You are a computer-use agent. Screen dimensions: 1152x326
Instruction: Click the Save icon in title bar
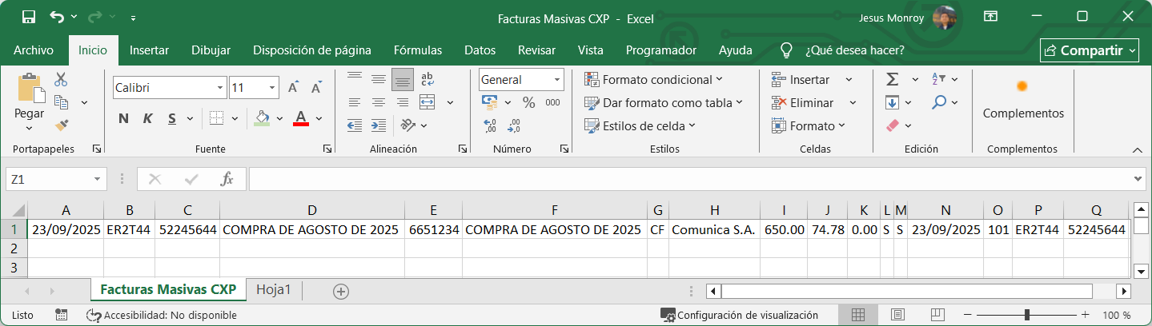(x=29, y=17)
